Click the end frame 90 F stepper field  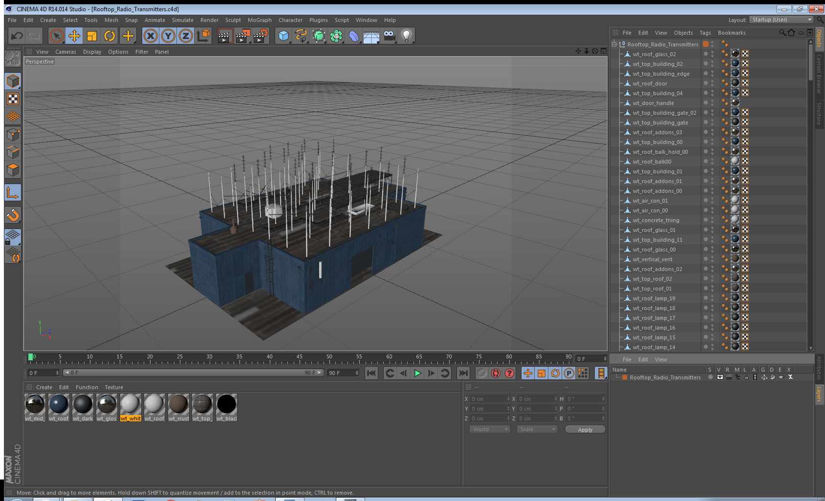(343, 373)
